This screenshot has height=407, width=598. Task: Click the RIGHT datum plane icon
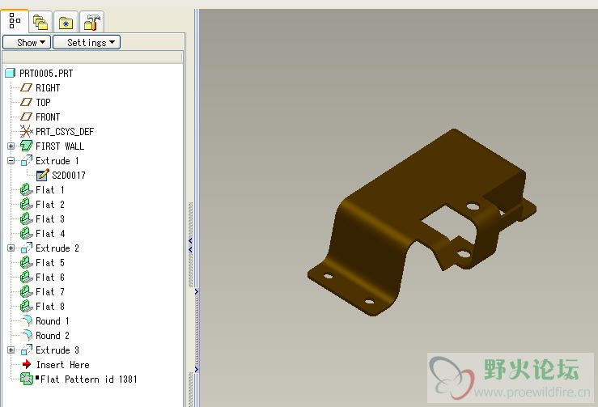click(x=26, y=87)
